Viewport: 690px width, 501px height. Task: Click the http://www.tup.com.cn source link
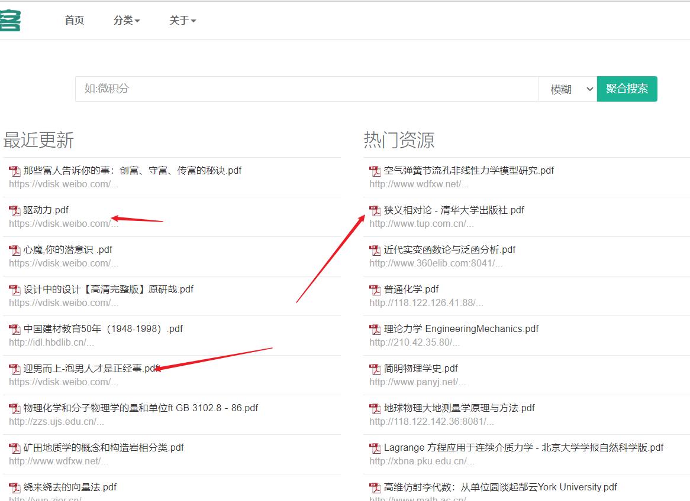point(409,224)
